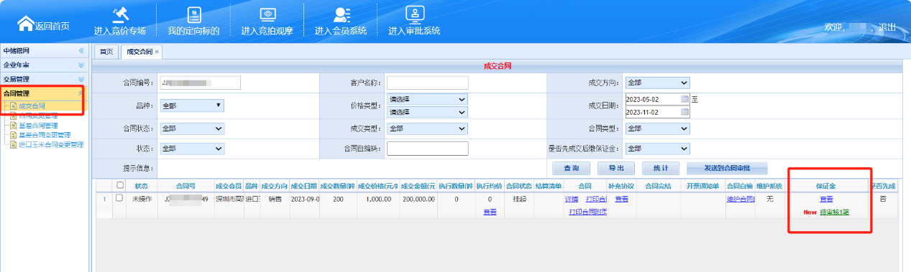Click 打印合同附页 link in 合同 column
911x272 pixels.
coord(588,212)
